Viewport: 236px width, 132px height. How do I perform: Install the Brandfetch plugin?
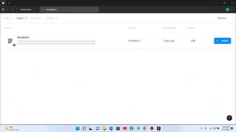(222, 41)
